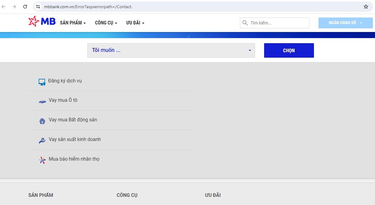Click the computer icon beside Đăng ký dịch vụ
Screen dimensions: 375x205
click(x=42, y=82)
